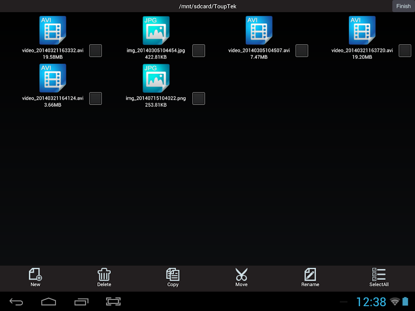Tap the Rename pencil icon
415x311 pixels.
pyautogui.click(x=310, y=274)
